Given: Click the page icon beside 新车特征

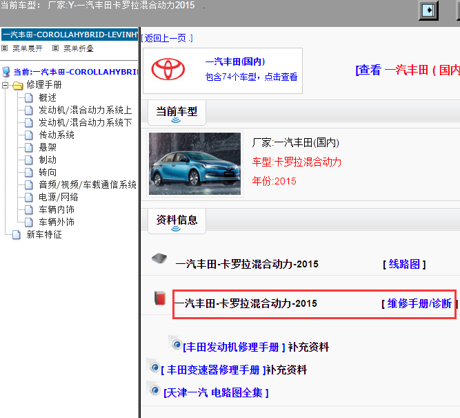Looking at the screenshot, I should pos(17,235).
